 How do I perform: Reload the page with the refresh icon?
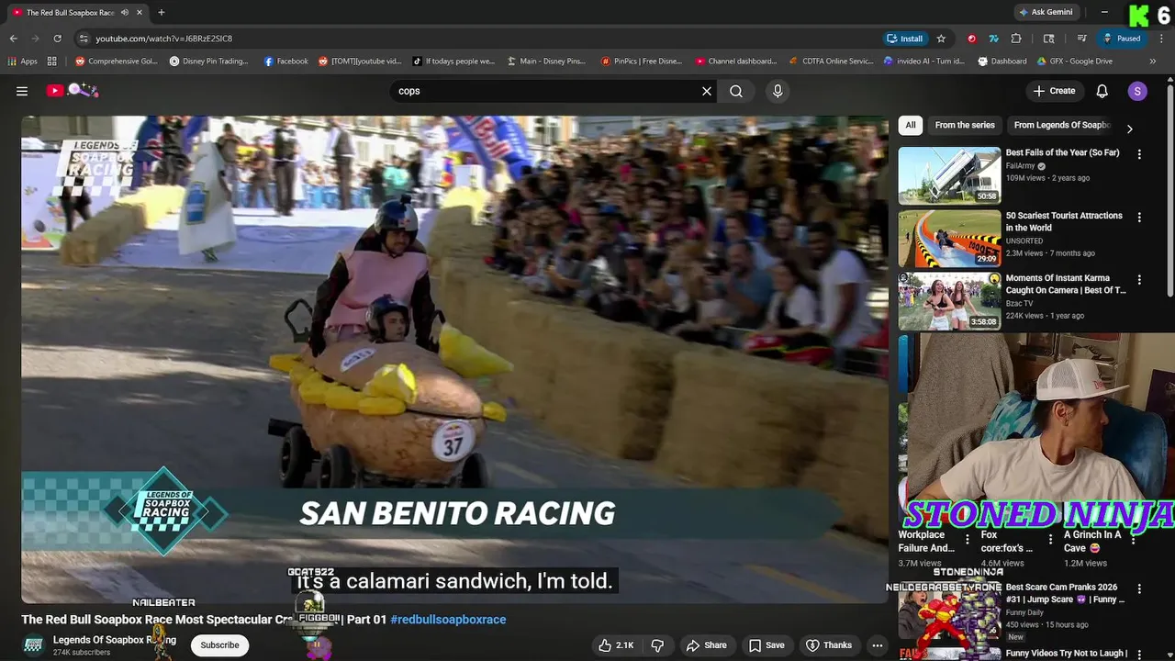pyautogui.click(x=57, y=39)
